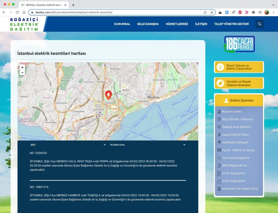Open the Zoom extension icon

pos(227,12)
